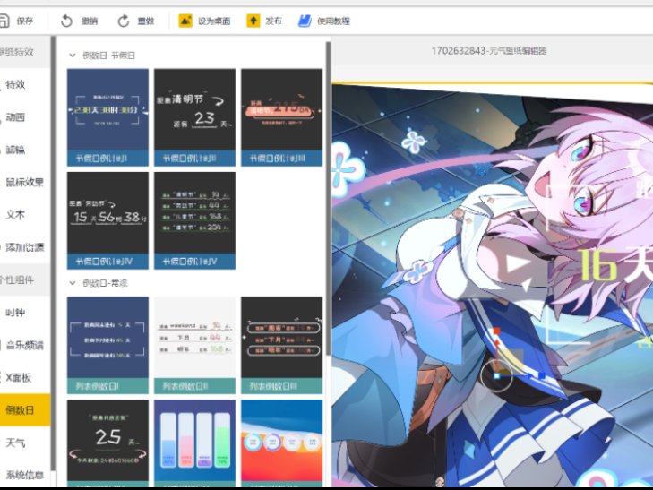Click the sidebar vertical scrollbar
Image resolution: width=653 pixels, height=490 pixels.
(53, 254)
